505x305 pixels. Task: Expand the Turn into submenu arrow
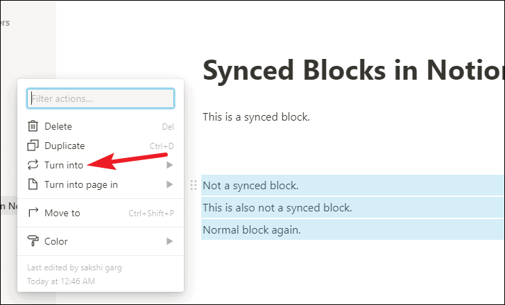[169, 165]
